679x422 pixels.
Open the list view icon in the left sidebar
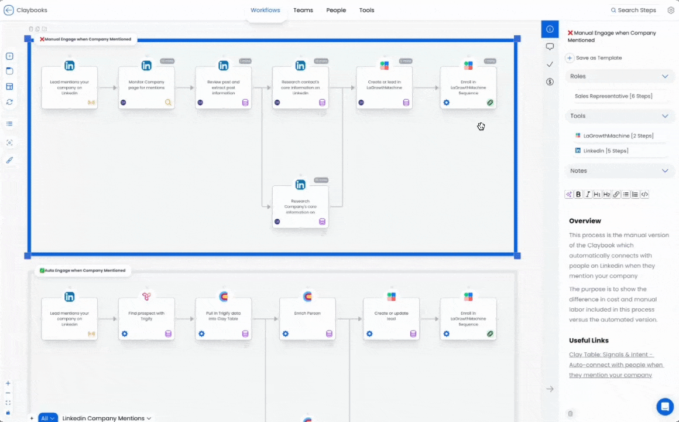[x=9, y=124]
